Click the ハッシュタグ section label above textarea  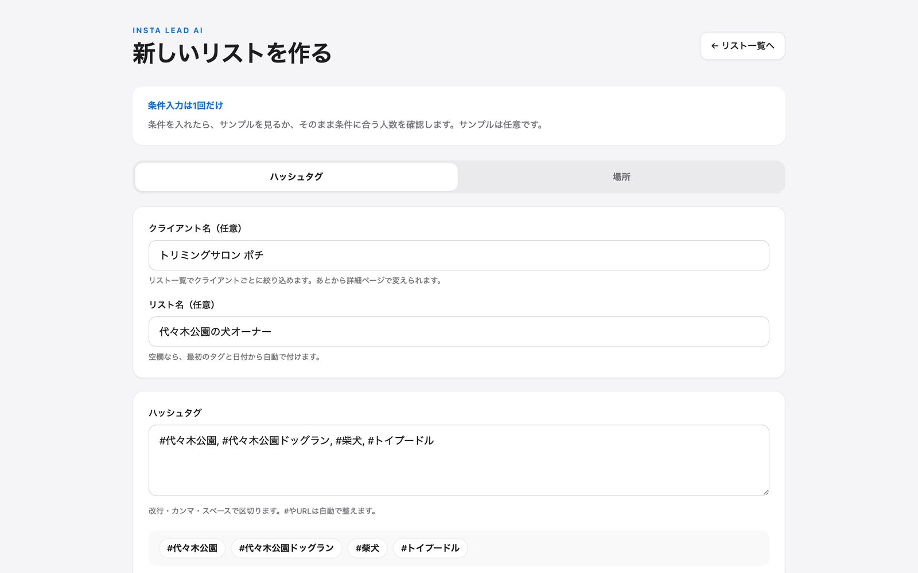(175, 413)
